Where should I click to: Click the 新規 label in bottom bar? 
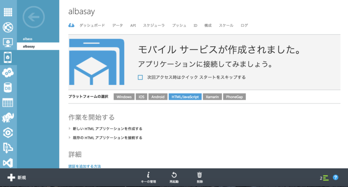[22, 177]
